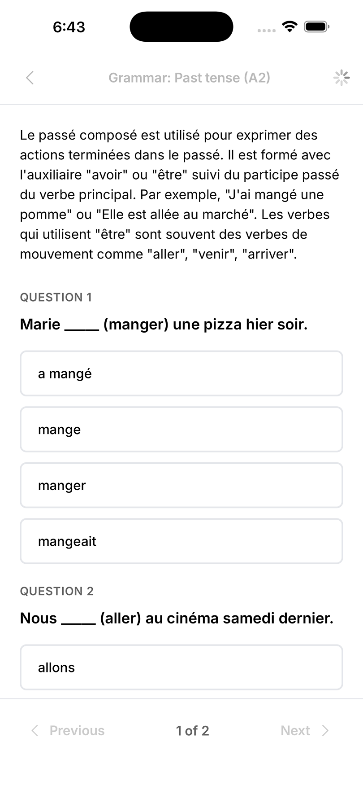The height and width of the screenshot is (790, 363).
Task: Click the loading spinner icon at top right
Action: coord(341,78)
